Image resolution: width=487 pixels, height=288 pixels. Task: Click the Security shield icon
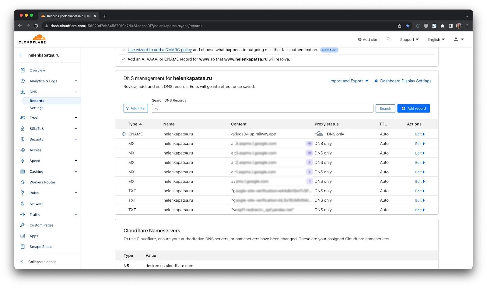tap(23, 139)
